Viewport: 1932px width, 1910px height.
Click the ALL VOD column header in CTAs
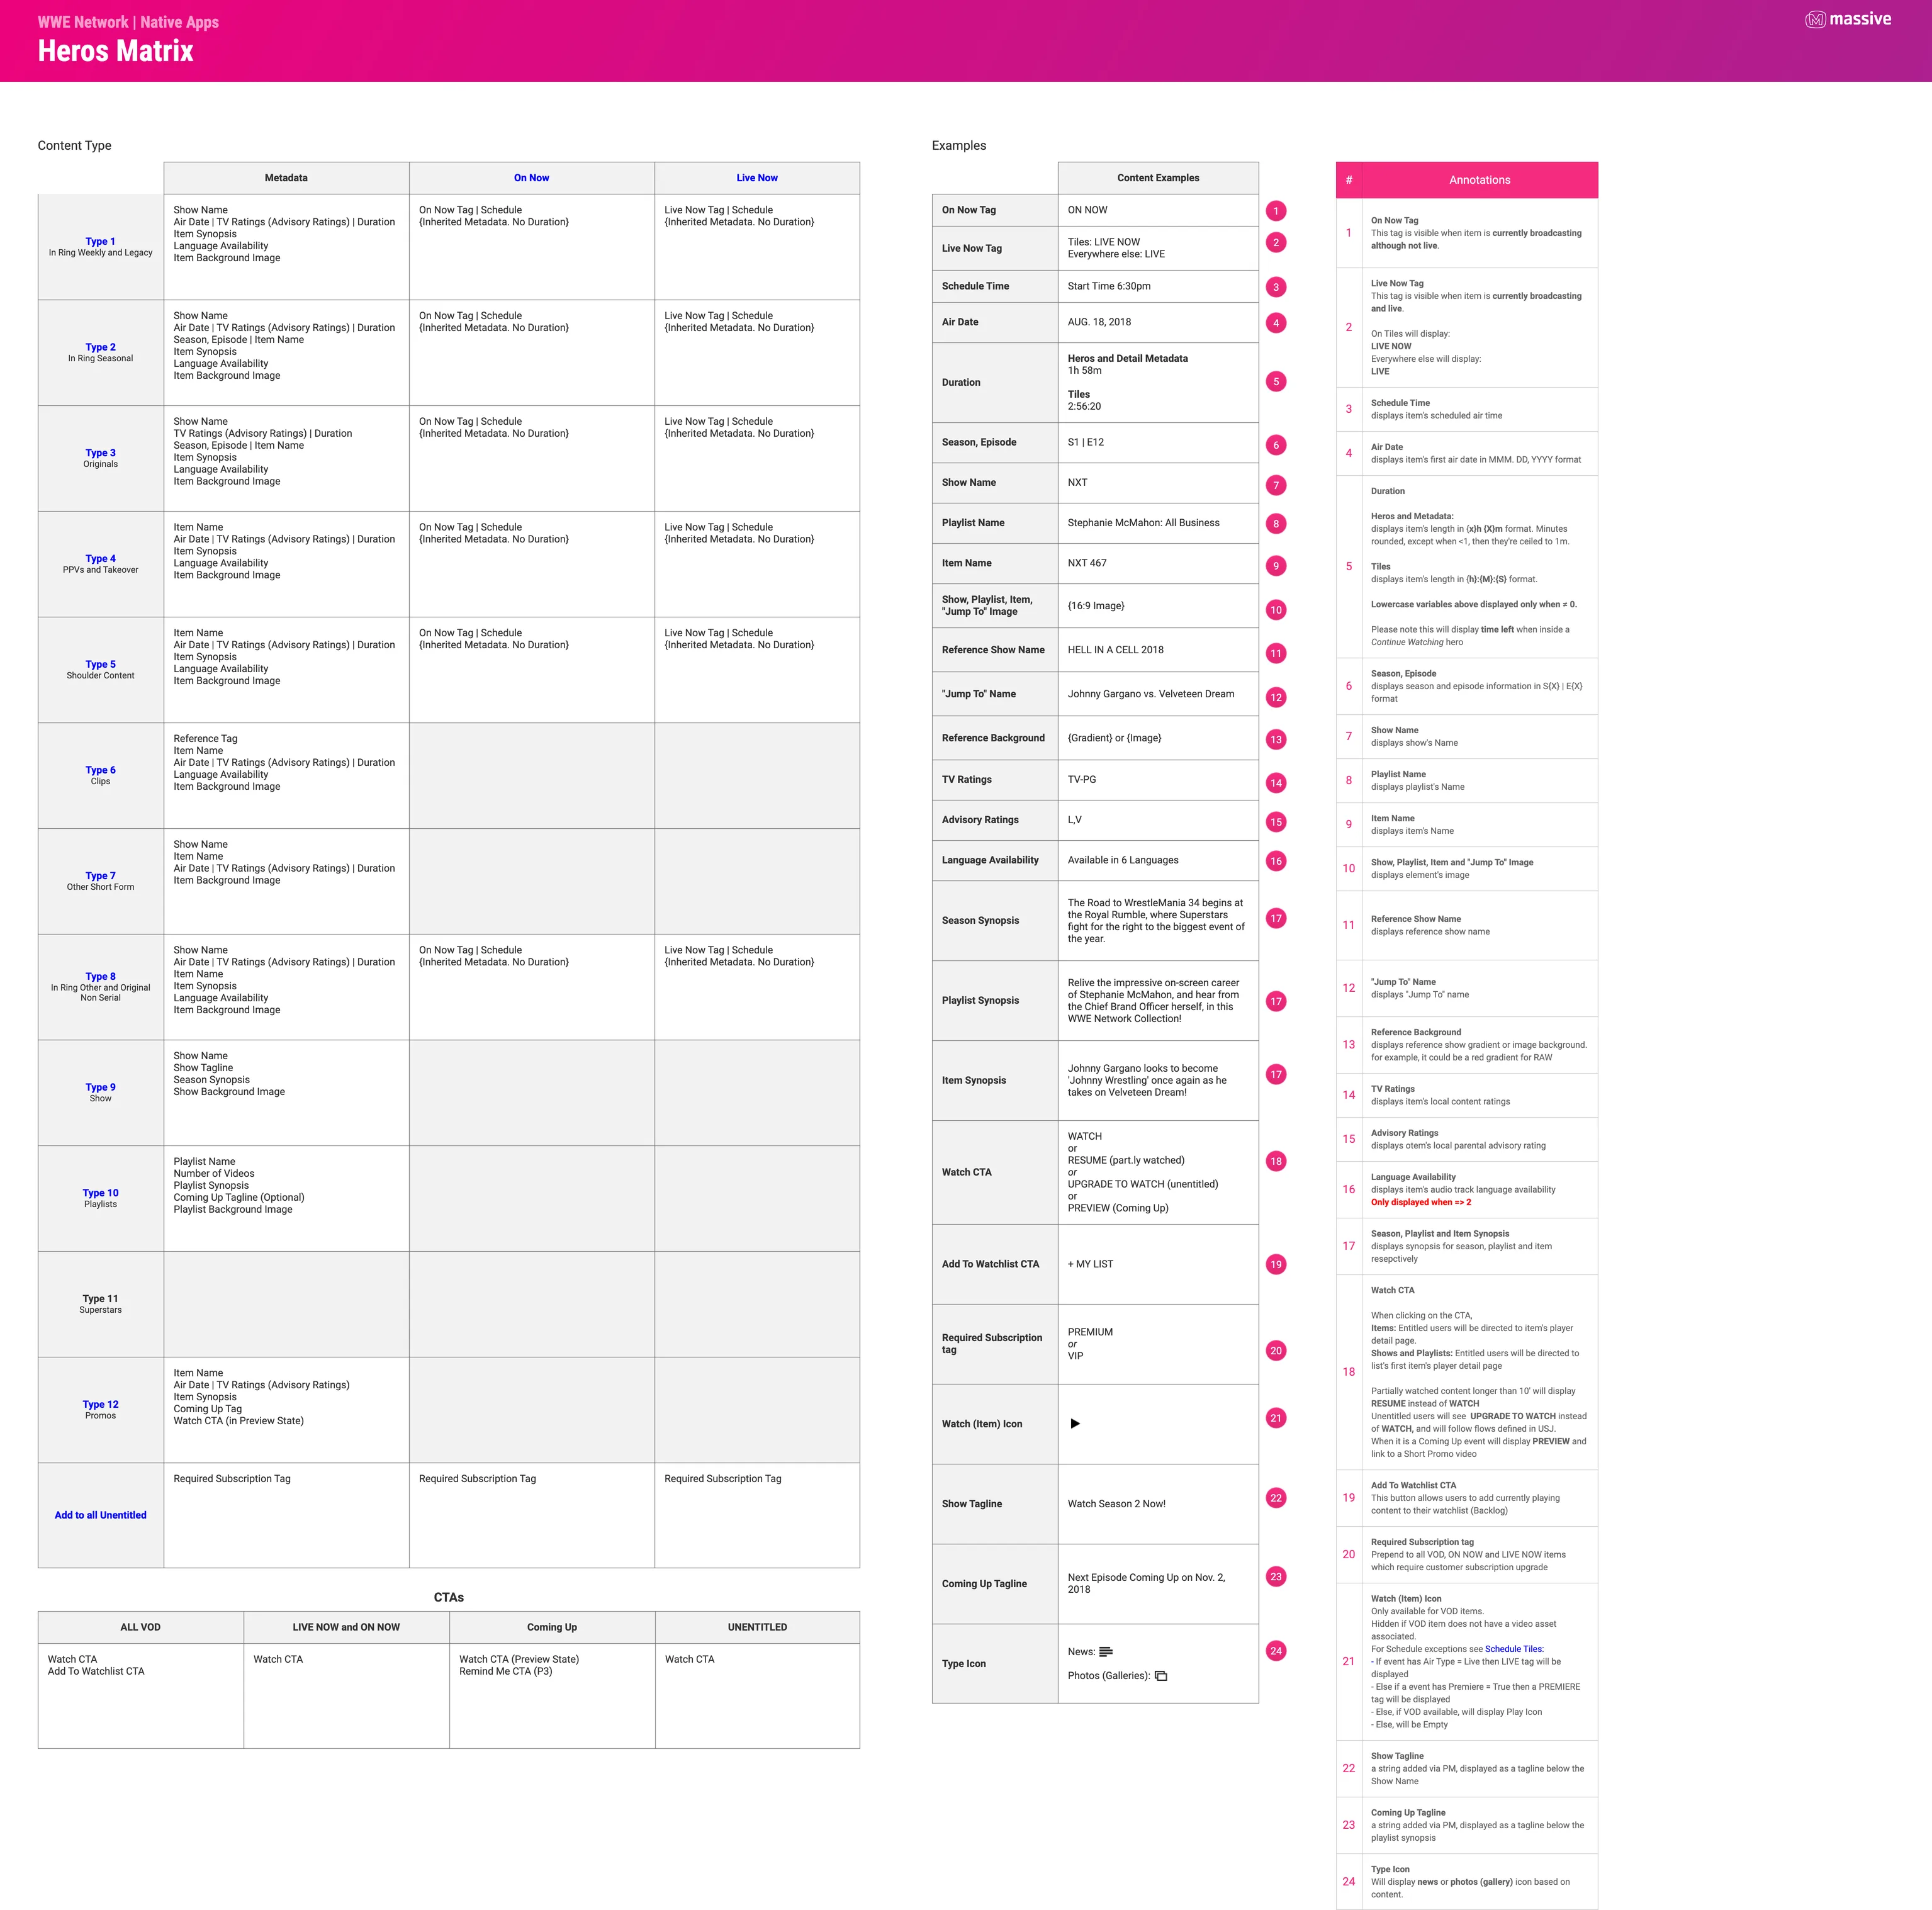140,1627
